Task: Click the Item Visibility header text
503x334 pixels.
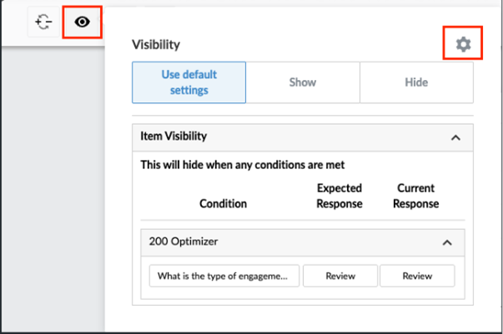Action: pyautogui.click(x=174, y=136)
